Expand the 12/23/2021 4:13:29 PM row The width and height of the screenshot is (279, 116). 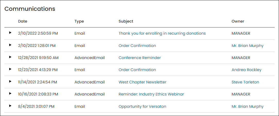coord(10,69)
